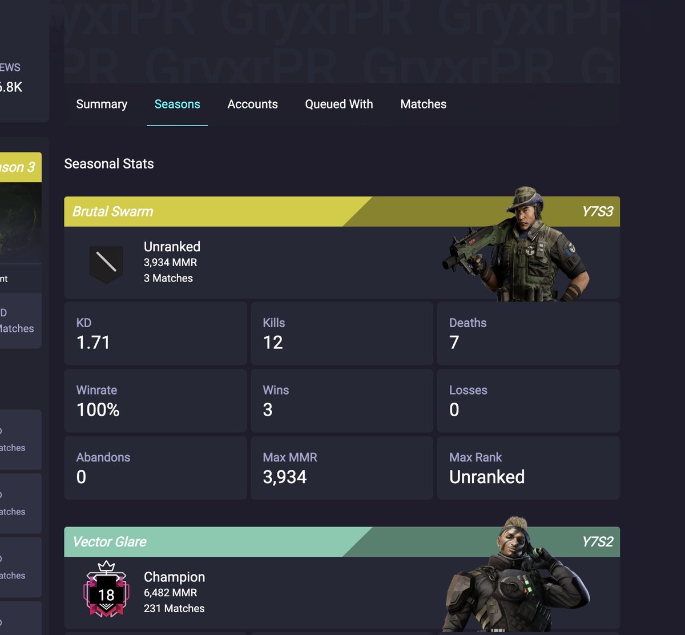Click the Losses 0 stat card
Image resolution: width=685 pixels, height=635 pixels.
[x=529, y=401]
